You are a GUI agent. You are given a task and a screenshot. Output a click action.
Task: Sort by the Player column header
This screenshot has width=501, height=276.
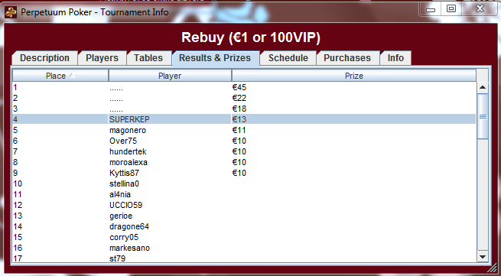pyautogui.click(x=170, y=76)
